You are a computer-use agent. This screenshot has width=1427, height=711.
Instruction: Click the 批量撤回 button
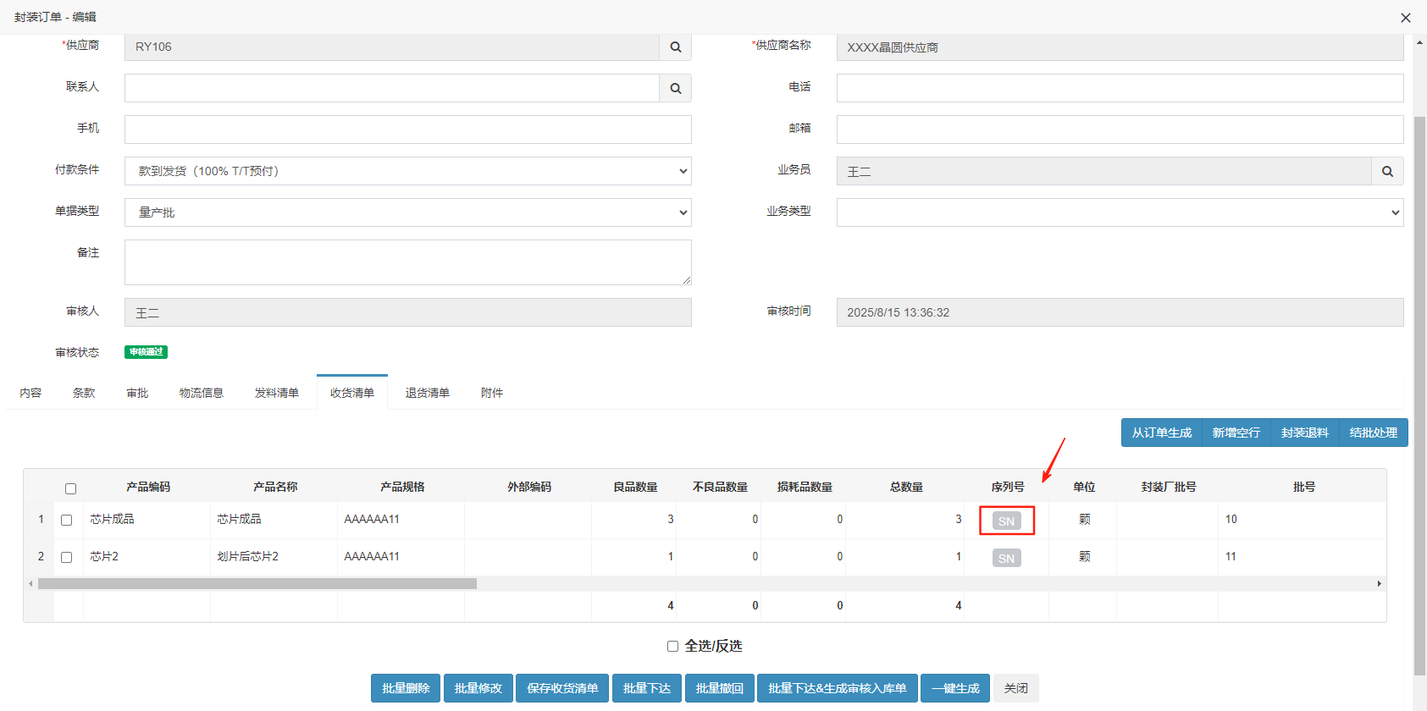720,688
